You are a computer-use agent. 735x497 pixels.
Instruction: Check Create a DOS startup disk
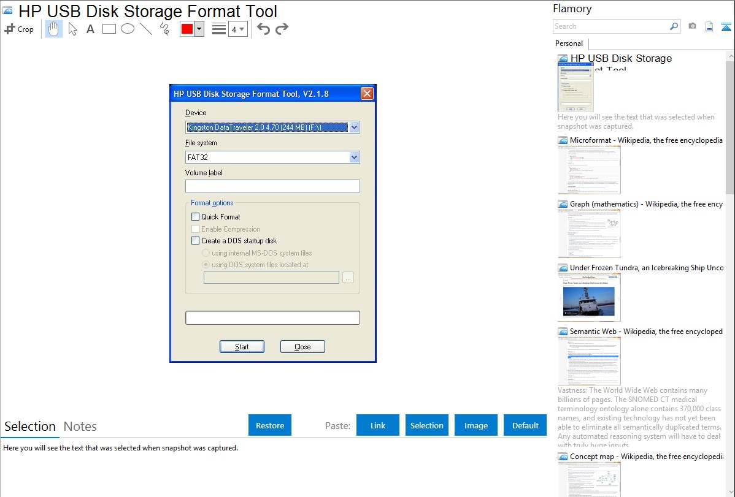[196, 241]
